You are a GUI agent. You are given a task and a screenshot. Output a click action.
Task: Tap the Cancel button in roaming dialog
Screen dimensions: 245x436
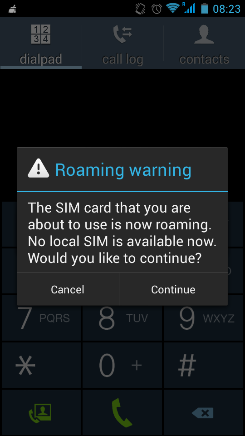[68, 289]
